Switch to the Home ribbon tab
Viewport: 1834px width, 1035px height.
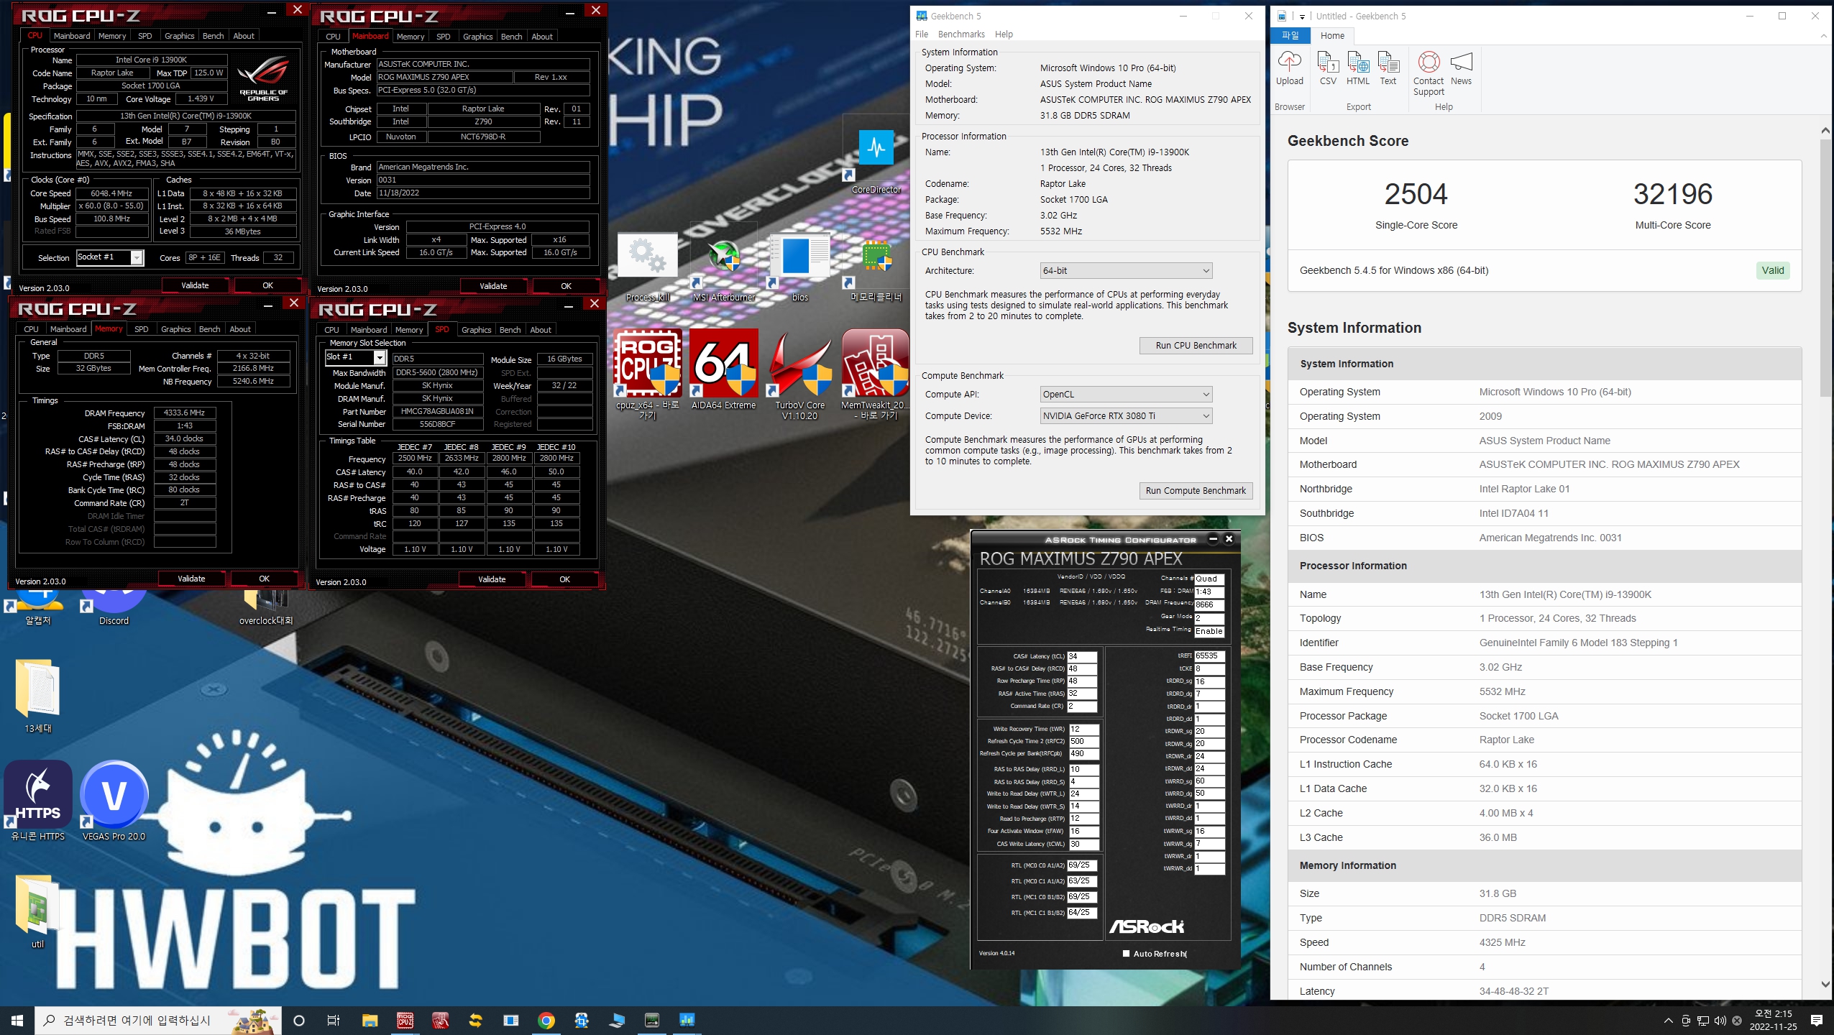point(1332,35)
